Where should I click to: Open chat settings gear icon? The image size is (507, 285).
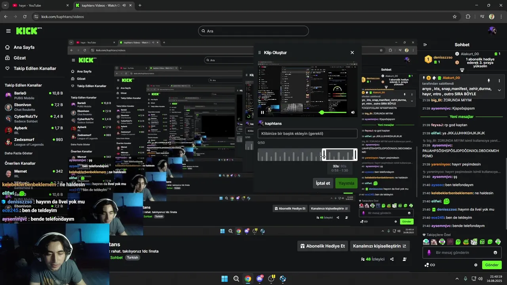click(x=476, y=265)
